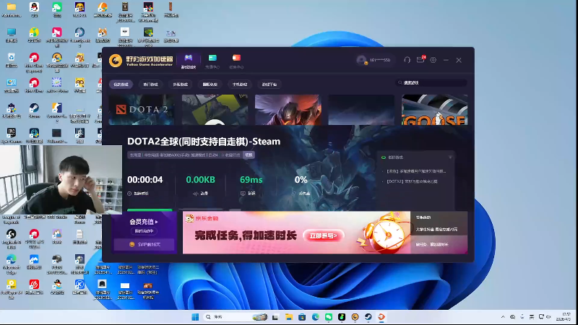
Task: Open the volume control in system tray
Action: point(549,317)
